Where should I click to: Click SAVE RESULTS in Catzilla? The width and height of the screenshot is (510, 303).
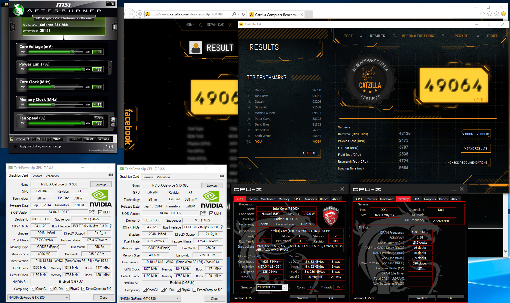click(x=476, y=148)
